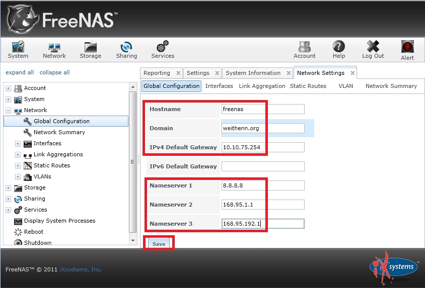Click the FreeNAS shark logo
425x288 pixels.
click(22, 20)
